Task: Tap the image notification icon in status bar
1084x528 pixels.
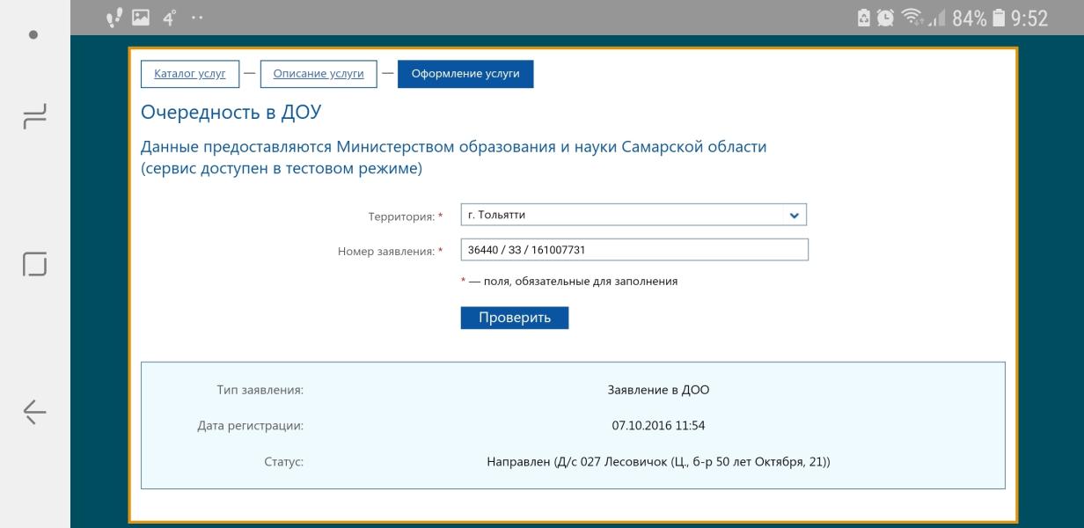Action: pyautogui.click(x=140, y=18)
